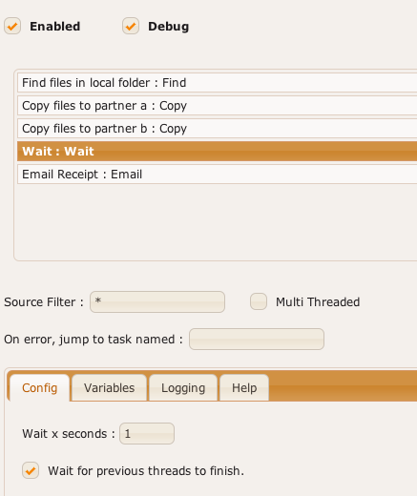Switch to the Variables tab
The height and width of the screenshot is (496, 417).
109,388
